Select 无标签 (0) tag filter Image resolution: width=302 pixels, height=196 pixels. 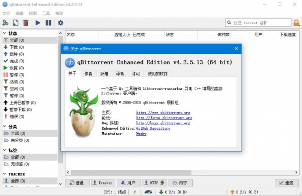point(30,164)
